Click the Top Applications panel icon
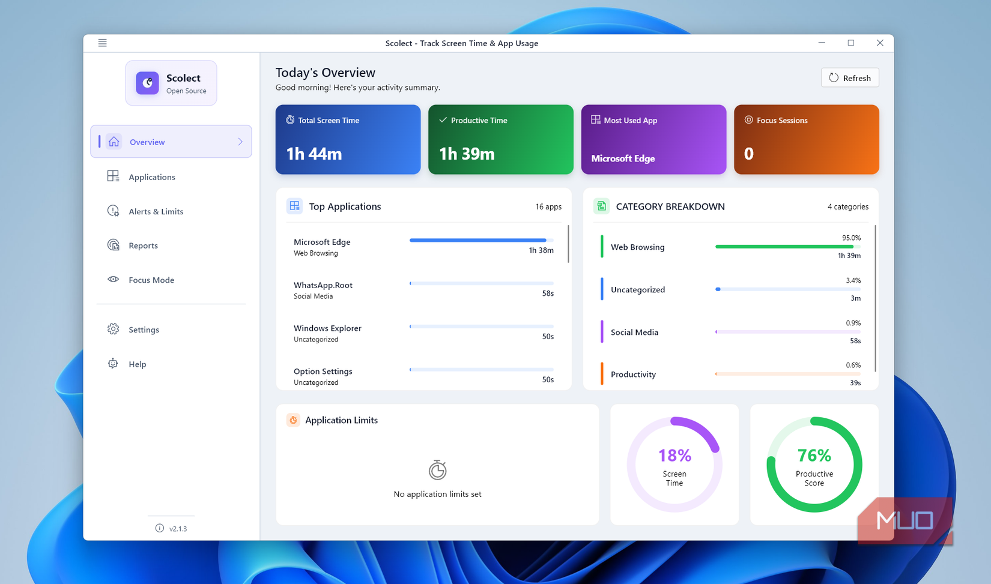Image resolution: width=991 pixels, height=584 pixels. point(294,206)
